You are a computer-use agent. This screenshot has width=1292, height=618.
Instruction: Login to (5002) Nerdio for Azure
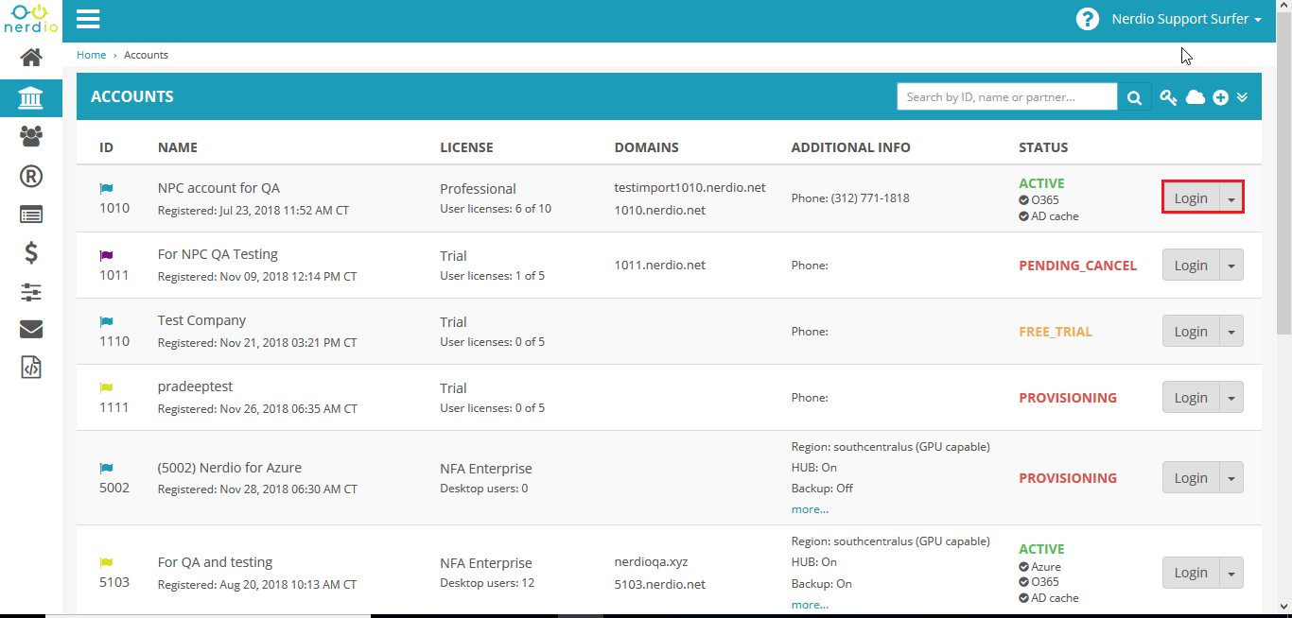1191,478
